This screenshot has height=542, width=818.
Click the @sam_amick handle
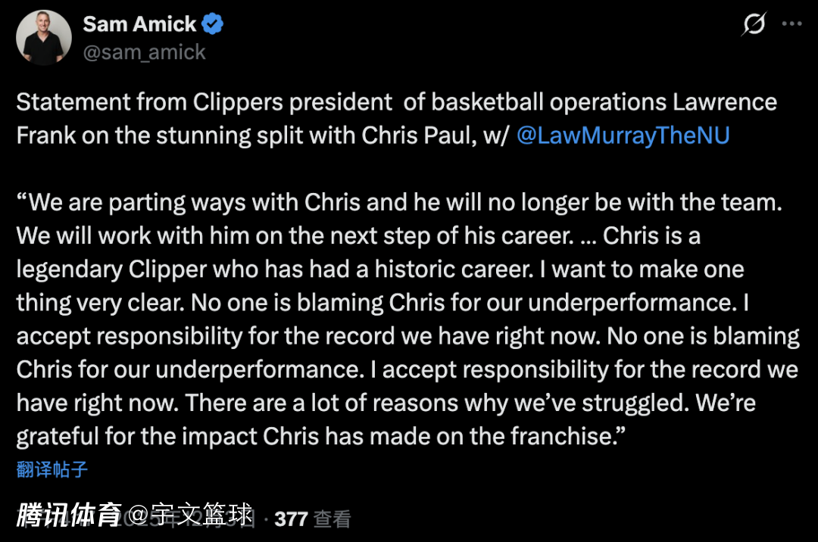pyautogui.click(x=144, y=51)
